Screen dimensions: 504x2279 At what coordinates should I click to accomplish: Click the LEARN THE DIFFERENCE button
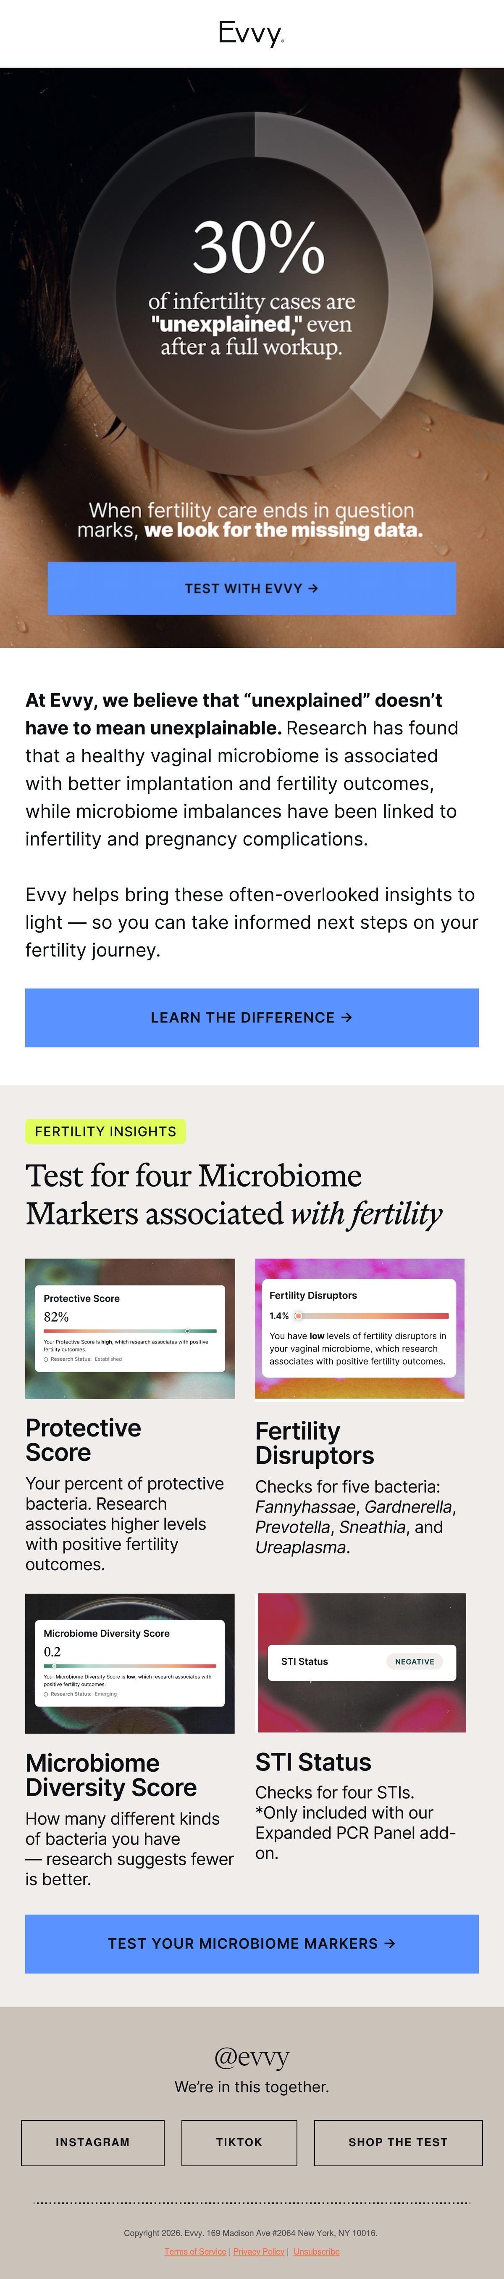252,1018
